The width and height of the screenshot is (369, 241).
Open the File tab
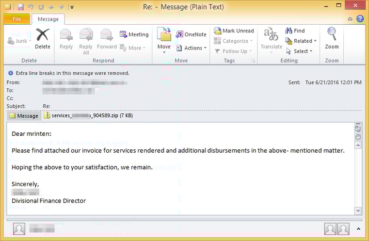[x=16, y=19]
